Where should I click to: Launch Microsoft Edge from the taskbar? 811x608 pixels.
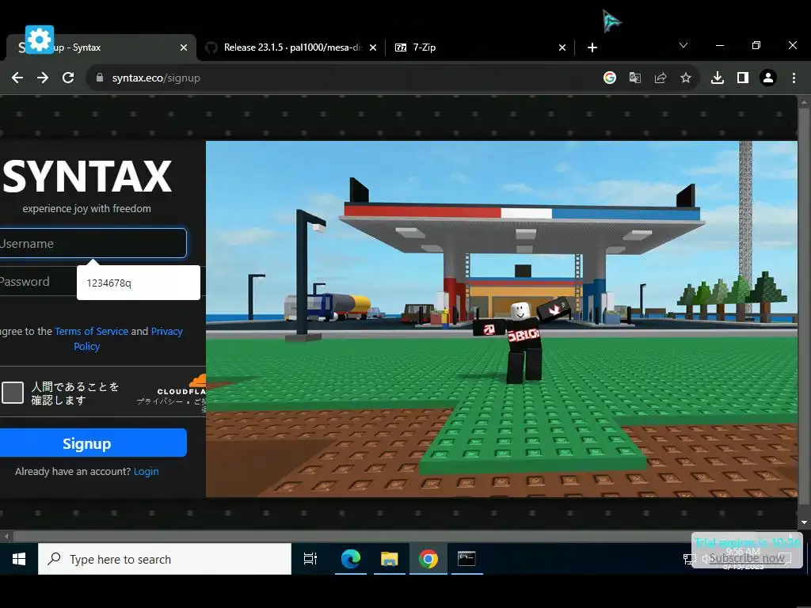351,559
